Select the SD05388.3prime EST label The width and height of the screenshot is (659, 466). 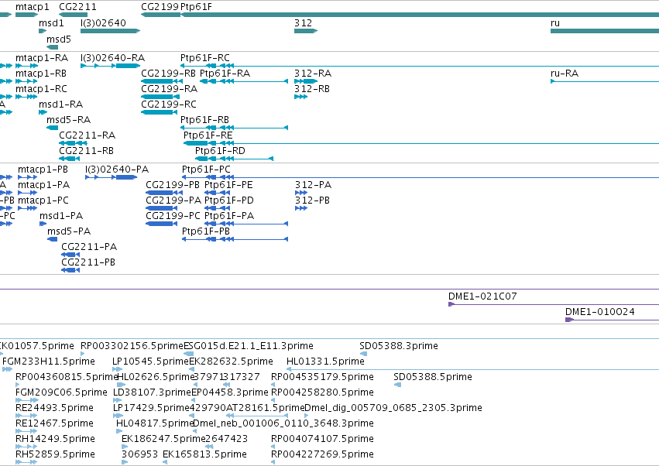(x=399, y=346)
